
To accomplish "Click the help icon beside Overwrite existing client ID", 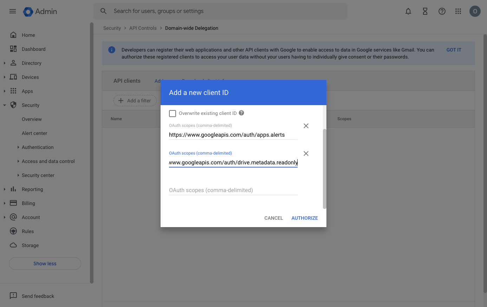I will 241,113.
